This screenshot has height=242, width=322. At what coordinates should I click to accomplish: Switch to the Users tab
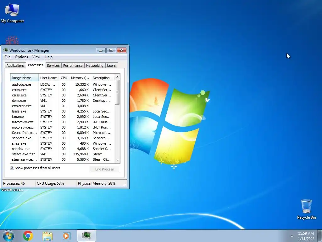point(111,66)
